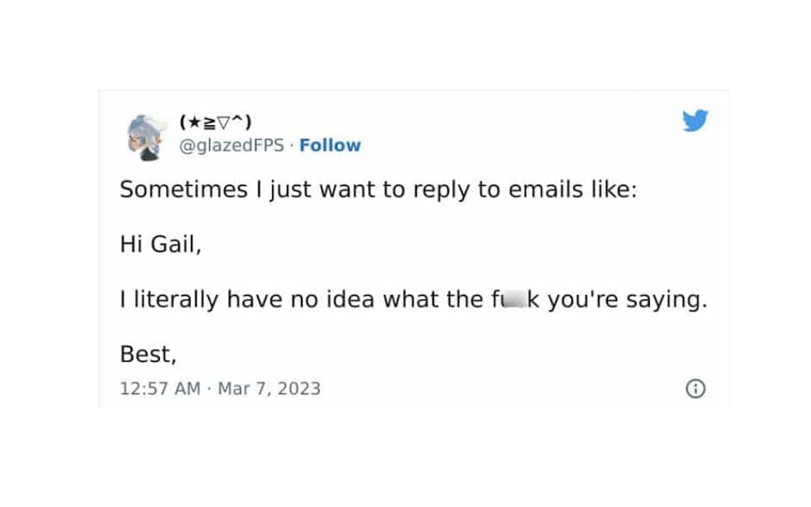Open the @glazedFPS handle link
Screen dimensions: 811x507
tap(232, 146)
